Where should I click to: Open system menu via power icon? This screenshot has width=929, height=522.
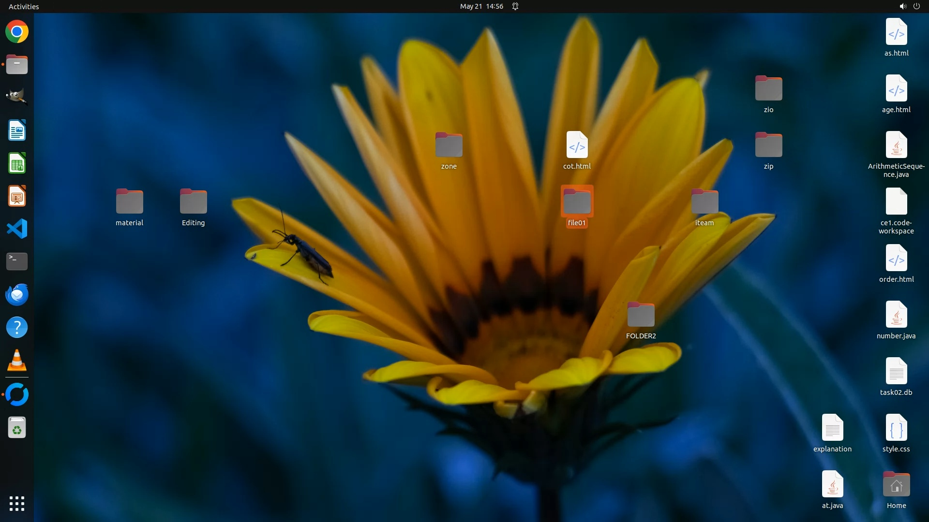pos(916,6)
